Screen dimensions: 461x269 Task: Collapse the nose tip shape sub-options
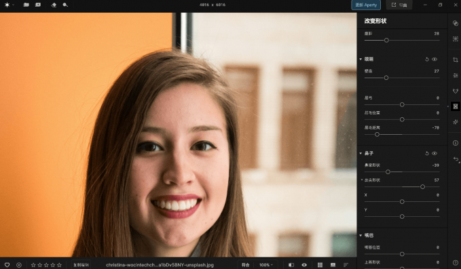click(362, 180)
